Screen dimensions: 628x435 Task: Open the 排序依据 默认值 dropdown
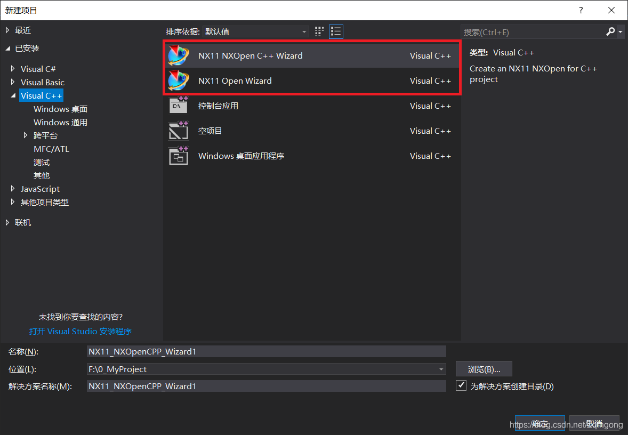pyautogui.click(x=256, y=31)
